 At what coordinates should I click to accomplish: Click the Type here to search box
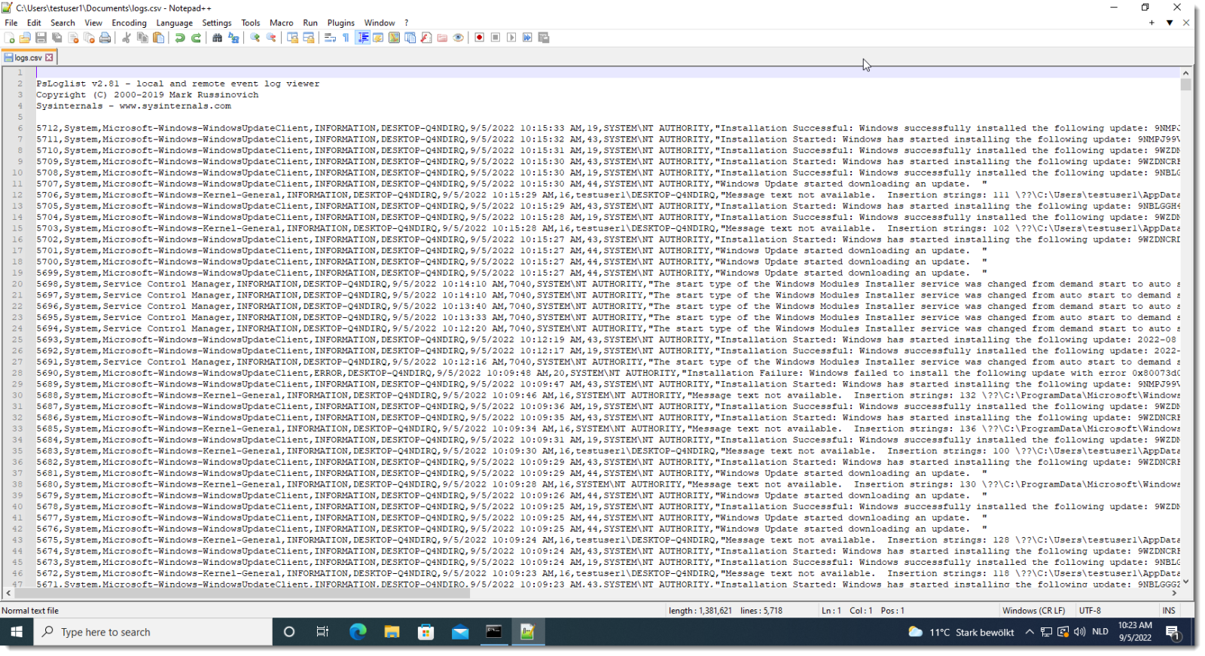[153, 632]
